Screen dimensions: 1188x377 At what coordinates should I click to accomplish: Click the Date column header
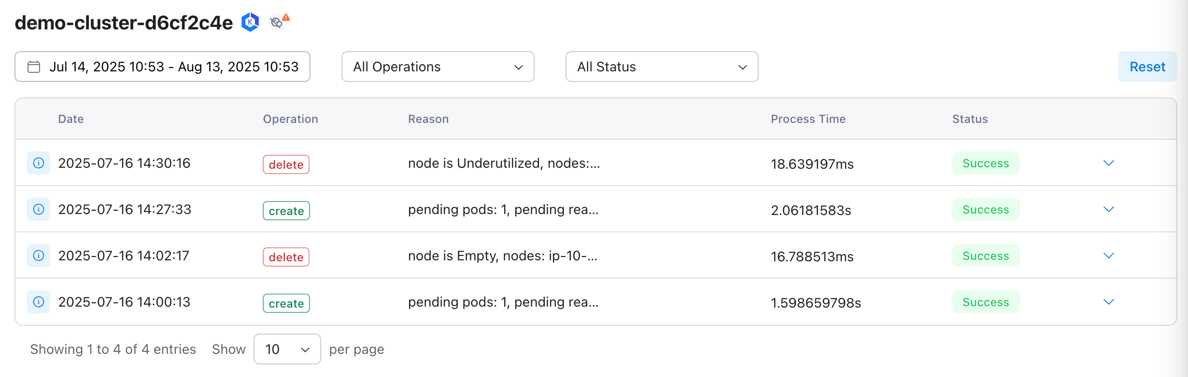pyautogui.click(x=71, y=119)
